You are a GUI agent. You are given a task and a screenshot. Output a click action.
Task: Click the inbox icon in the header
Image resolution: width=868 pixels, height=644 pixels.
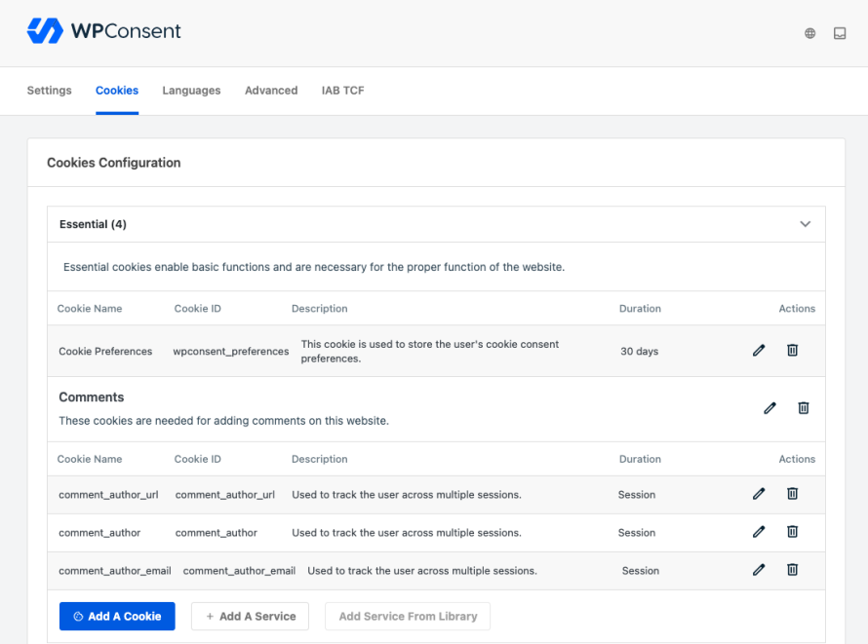pos(840,32)
